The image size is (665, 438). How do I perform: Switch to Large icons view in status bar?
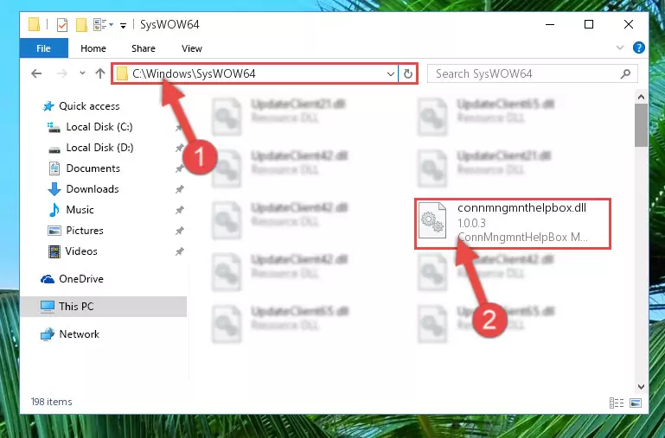click(636, 403)
